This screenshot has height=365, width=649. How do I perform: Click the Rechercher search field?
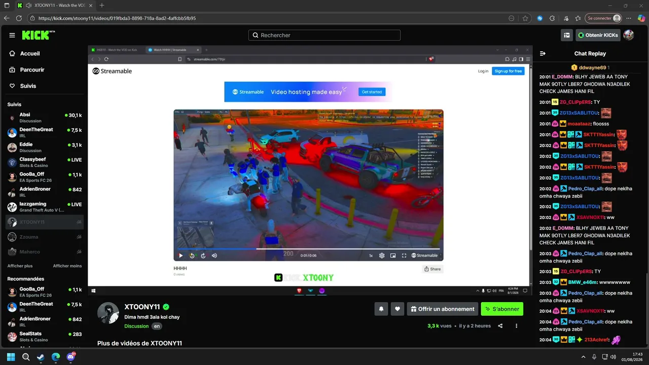point(324,35)
